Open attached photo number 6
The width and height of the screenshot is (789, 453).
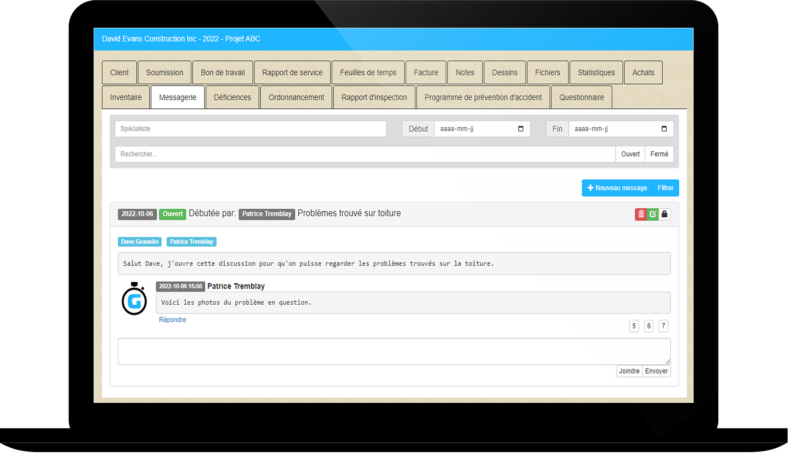[649, 326]
